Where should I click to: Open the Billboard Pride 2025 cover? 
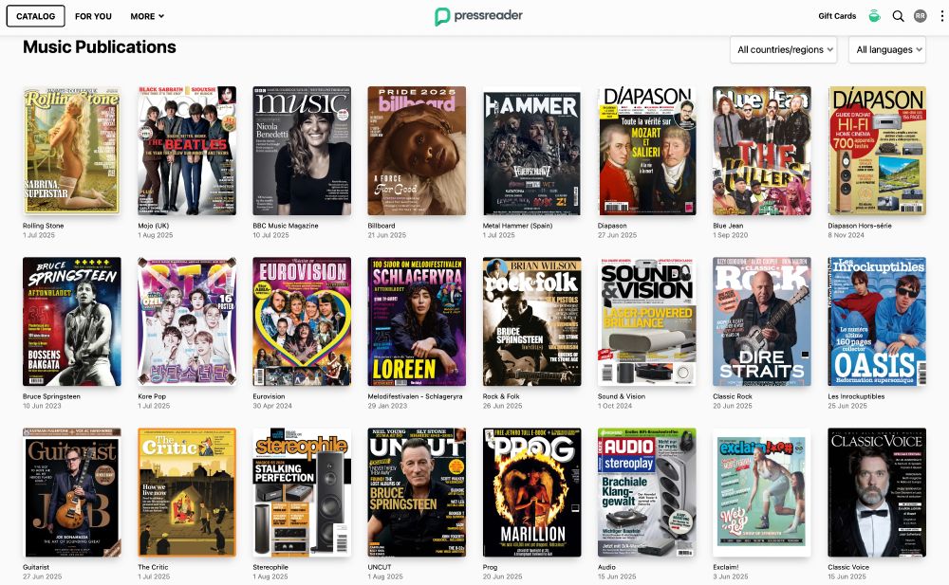click(417, 151)
